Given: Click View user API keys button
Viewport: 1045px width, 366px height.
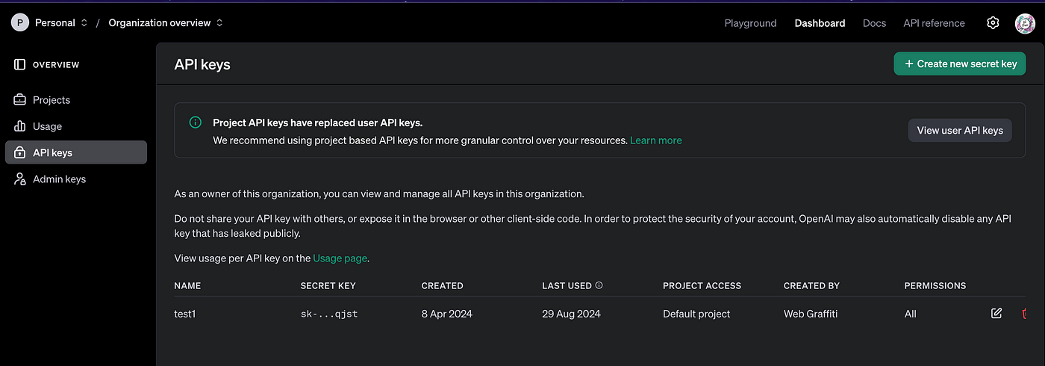Looking at the screenshot, I should click(x=960, y=130).
